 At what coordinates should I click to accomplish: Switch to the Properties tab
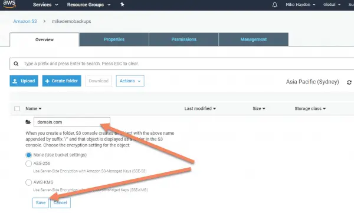(x=114, y=39)
